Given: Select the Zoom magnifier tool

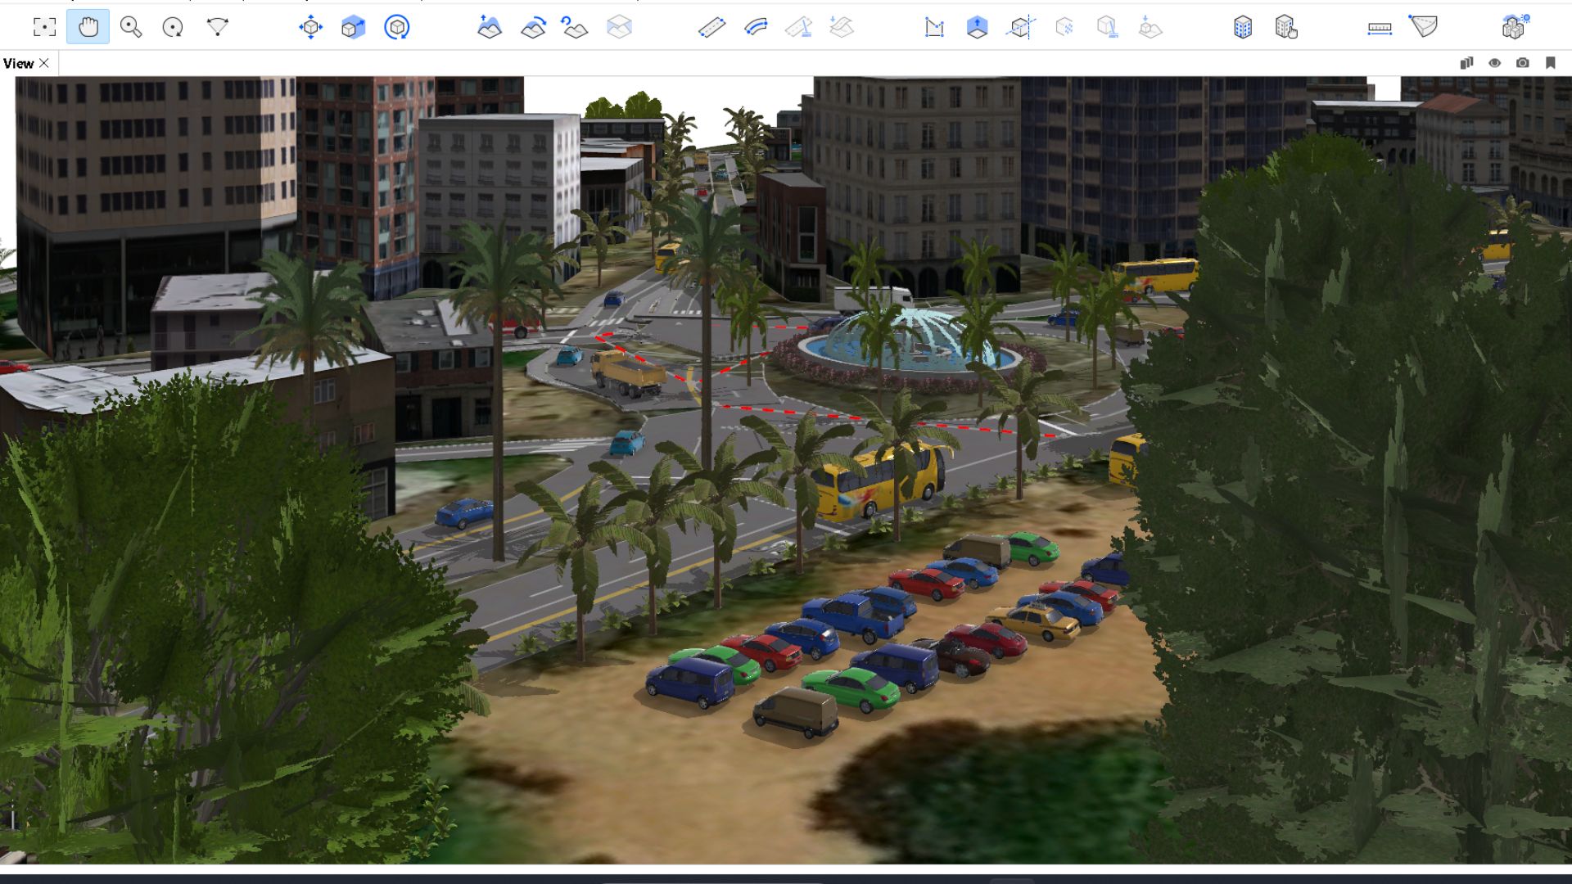Looking at the screenshot, I should click(131, 27).
